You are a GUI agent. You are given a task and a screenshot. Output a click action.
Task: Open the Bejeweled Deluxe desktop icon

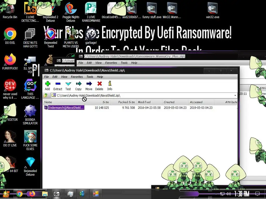[x=30, y=166]
